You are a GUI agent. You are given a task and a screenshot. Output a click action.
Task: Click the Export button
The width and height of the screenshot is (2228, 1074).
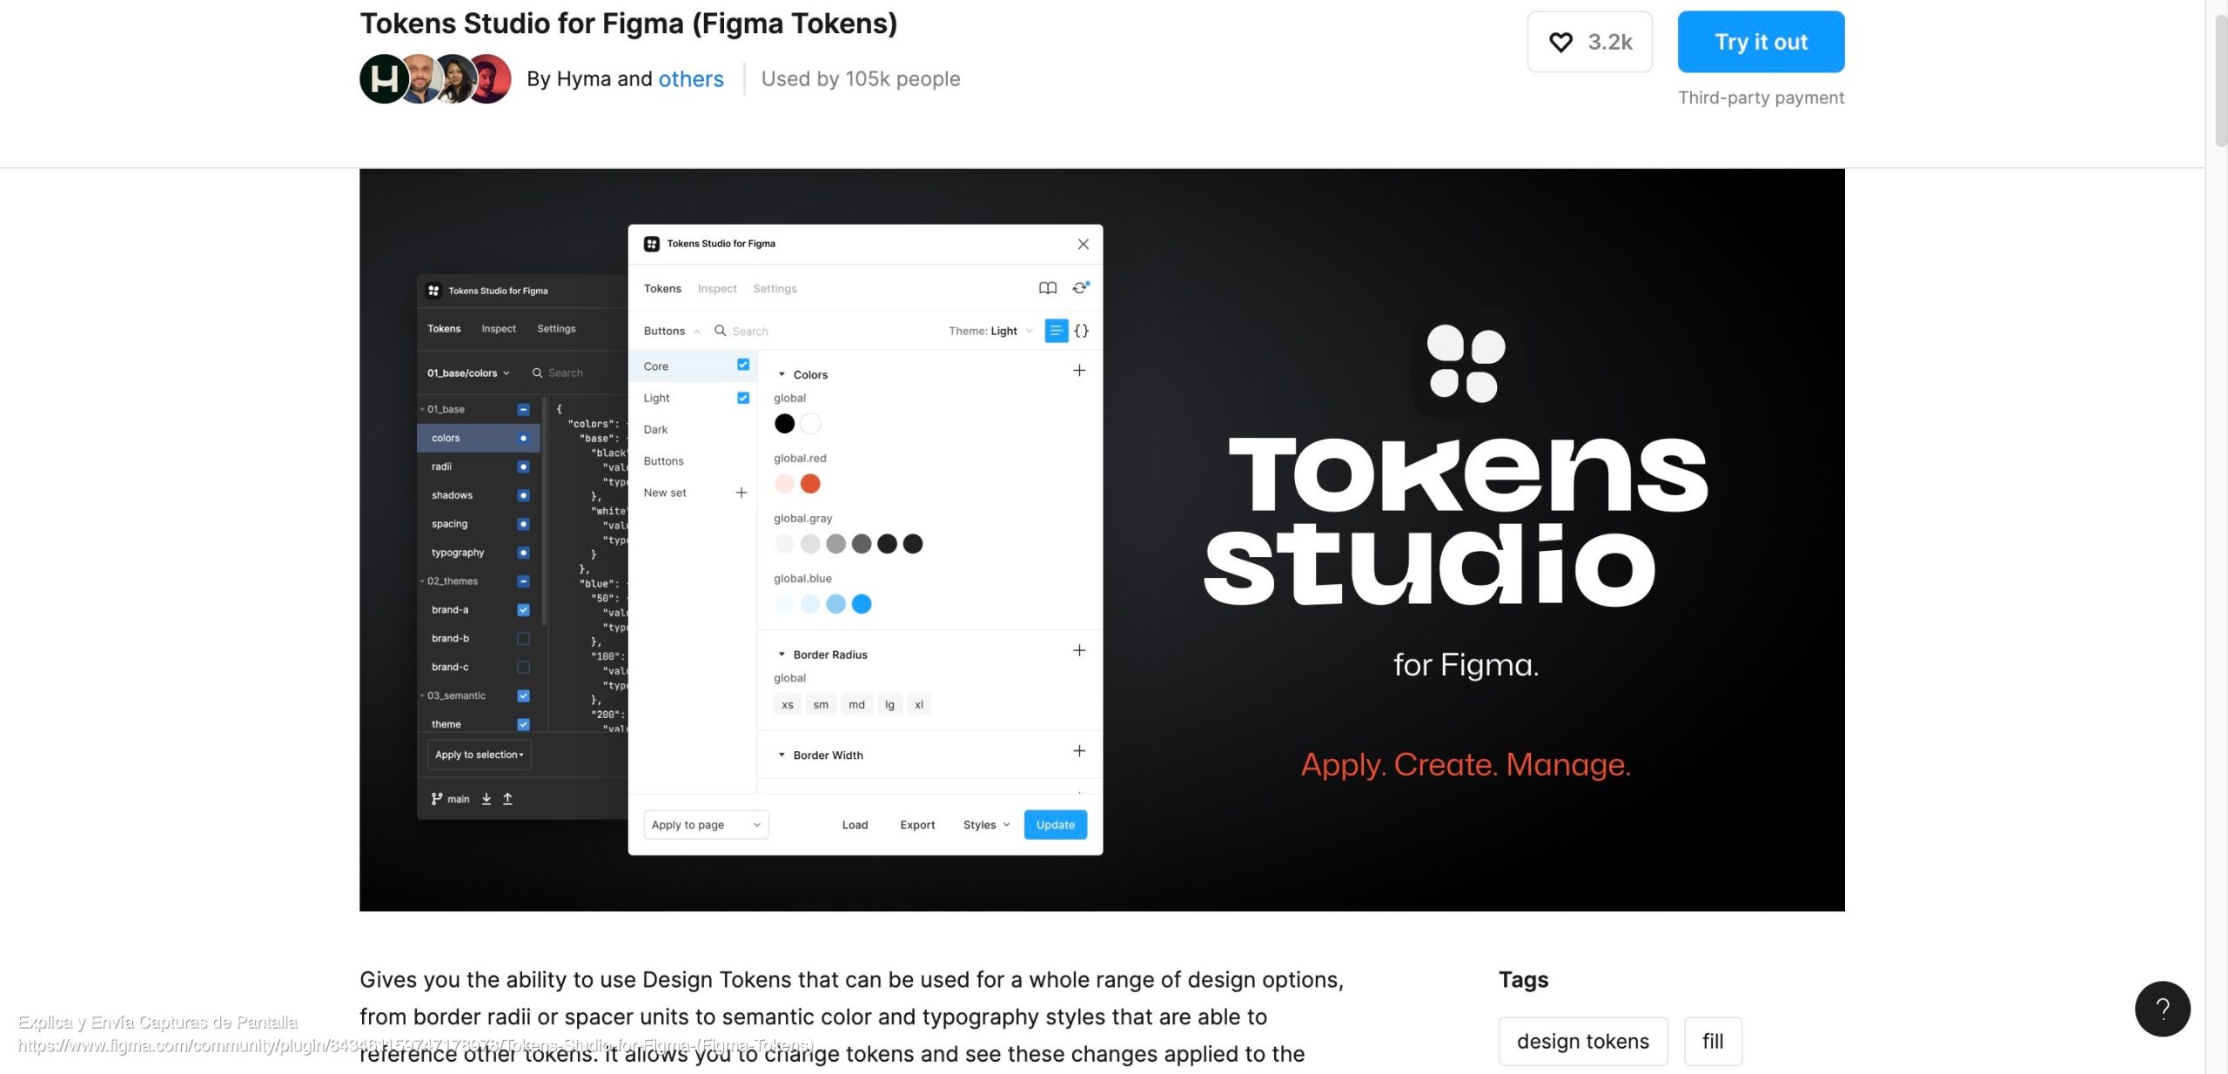point(917,825)
